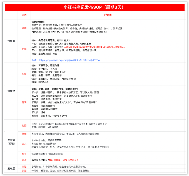Click the bold line 剪辑：度咔+剪映
This screenshot has width=189, height=176.
pyautogui.click(x=55, y=89)
